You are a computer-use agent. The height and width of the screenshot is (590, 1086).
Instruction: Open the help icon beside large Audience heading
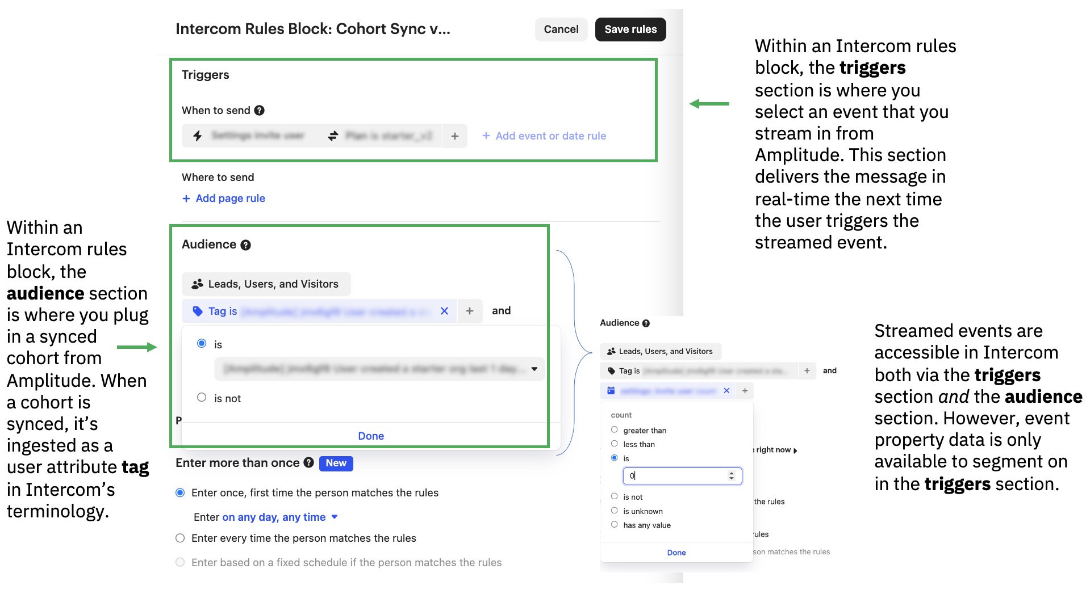coord(245,245)
